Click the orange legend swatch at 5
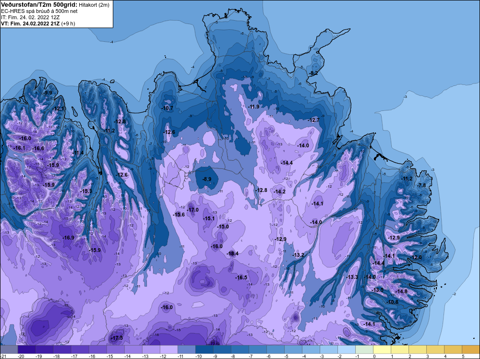This screenshot has height=359, width=480. tap(470, 349)
